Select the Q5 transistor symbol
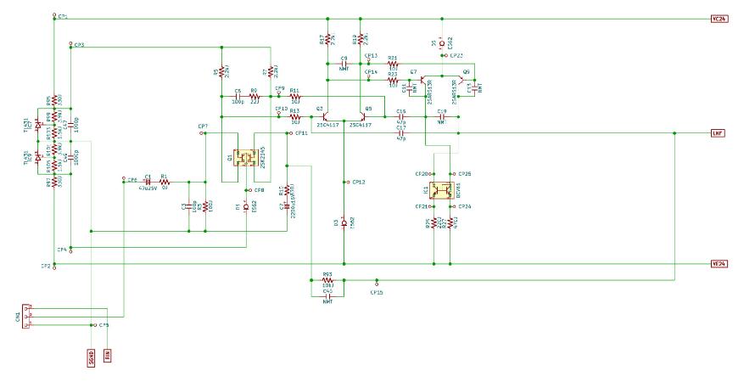Viewport: 755px width, 382px height. [x=361, y=116]
